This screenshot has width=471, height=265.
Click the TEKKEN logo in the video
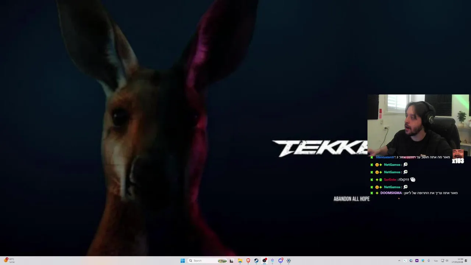click(x=319, y=148)
